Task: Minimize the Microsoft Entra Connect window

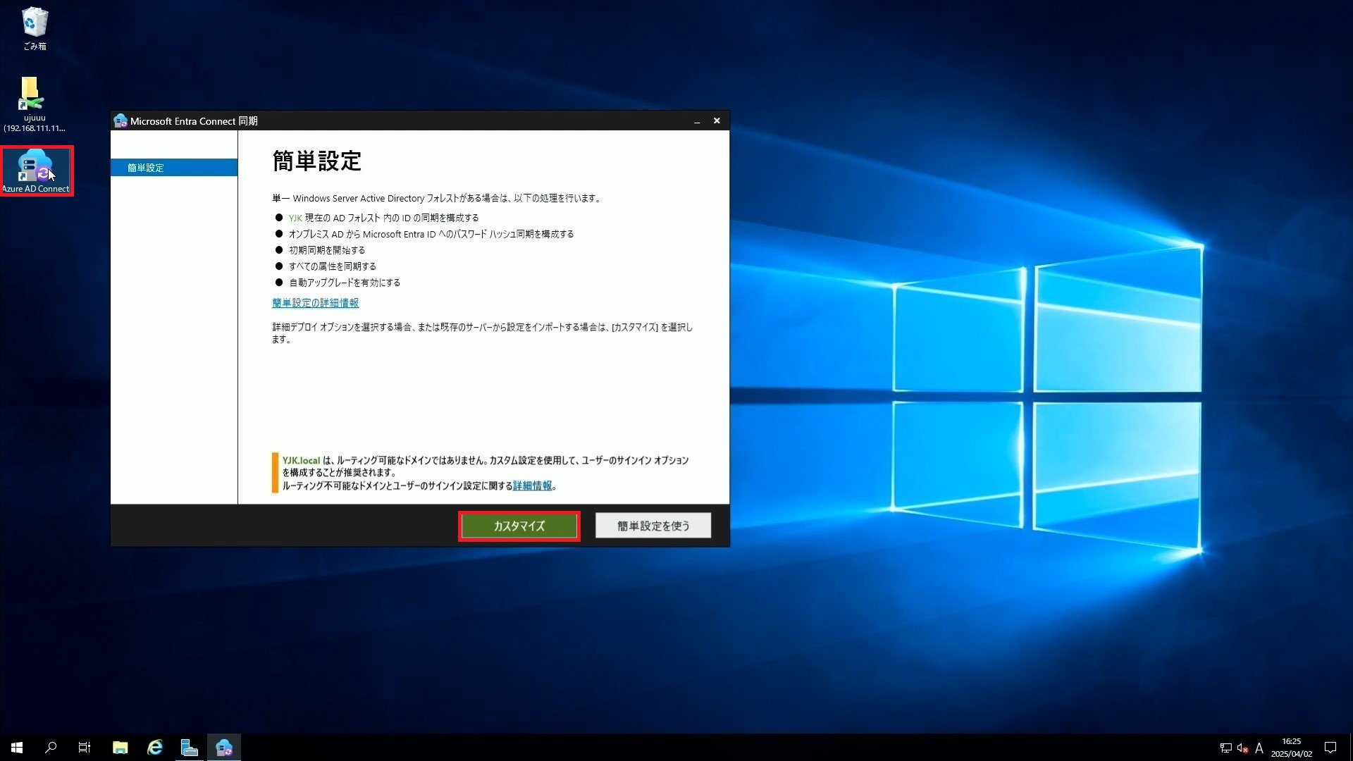Action: 697,121
